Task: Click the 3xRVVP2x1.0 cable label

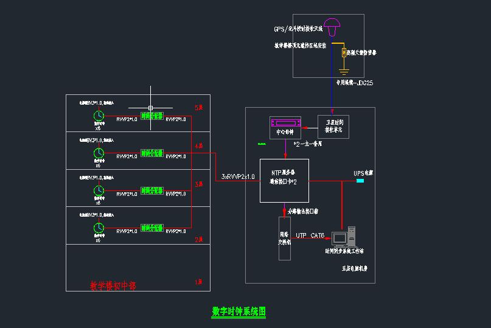Action: pyautogui.click(x=239, y=176)
